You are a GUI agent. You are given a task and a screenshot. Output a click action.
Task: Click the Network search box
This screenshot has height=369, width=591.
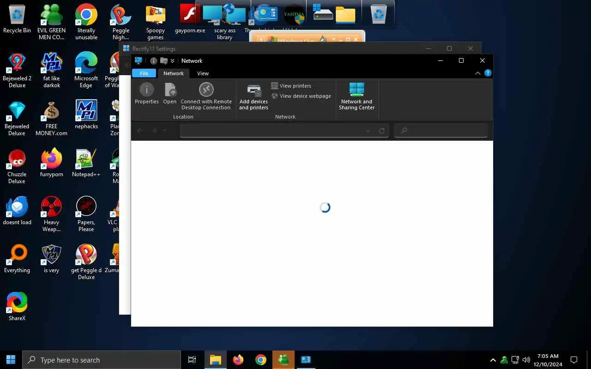pyautogui.click(x=441, y=131)
